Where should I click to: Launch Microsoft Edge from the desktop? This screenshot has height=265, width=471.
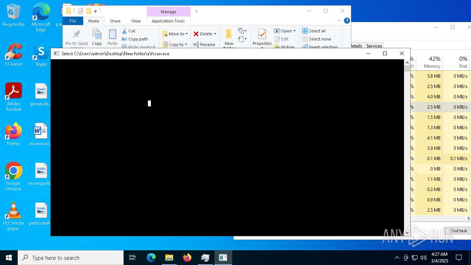(41, 18)
